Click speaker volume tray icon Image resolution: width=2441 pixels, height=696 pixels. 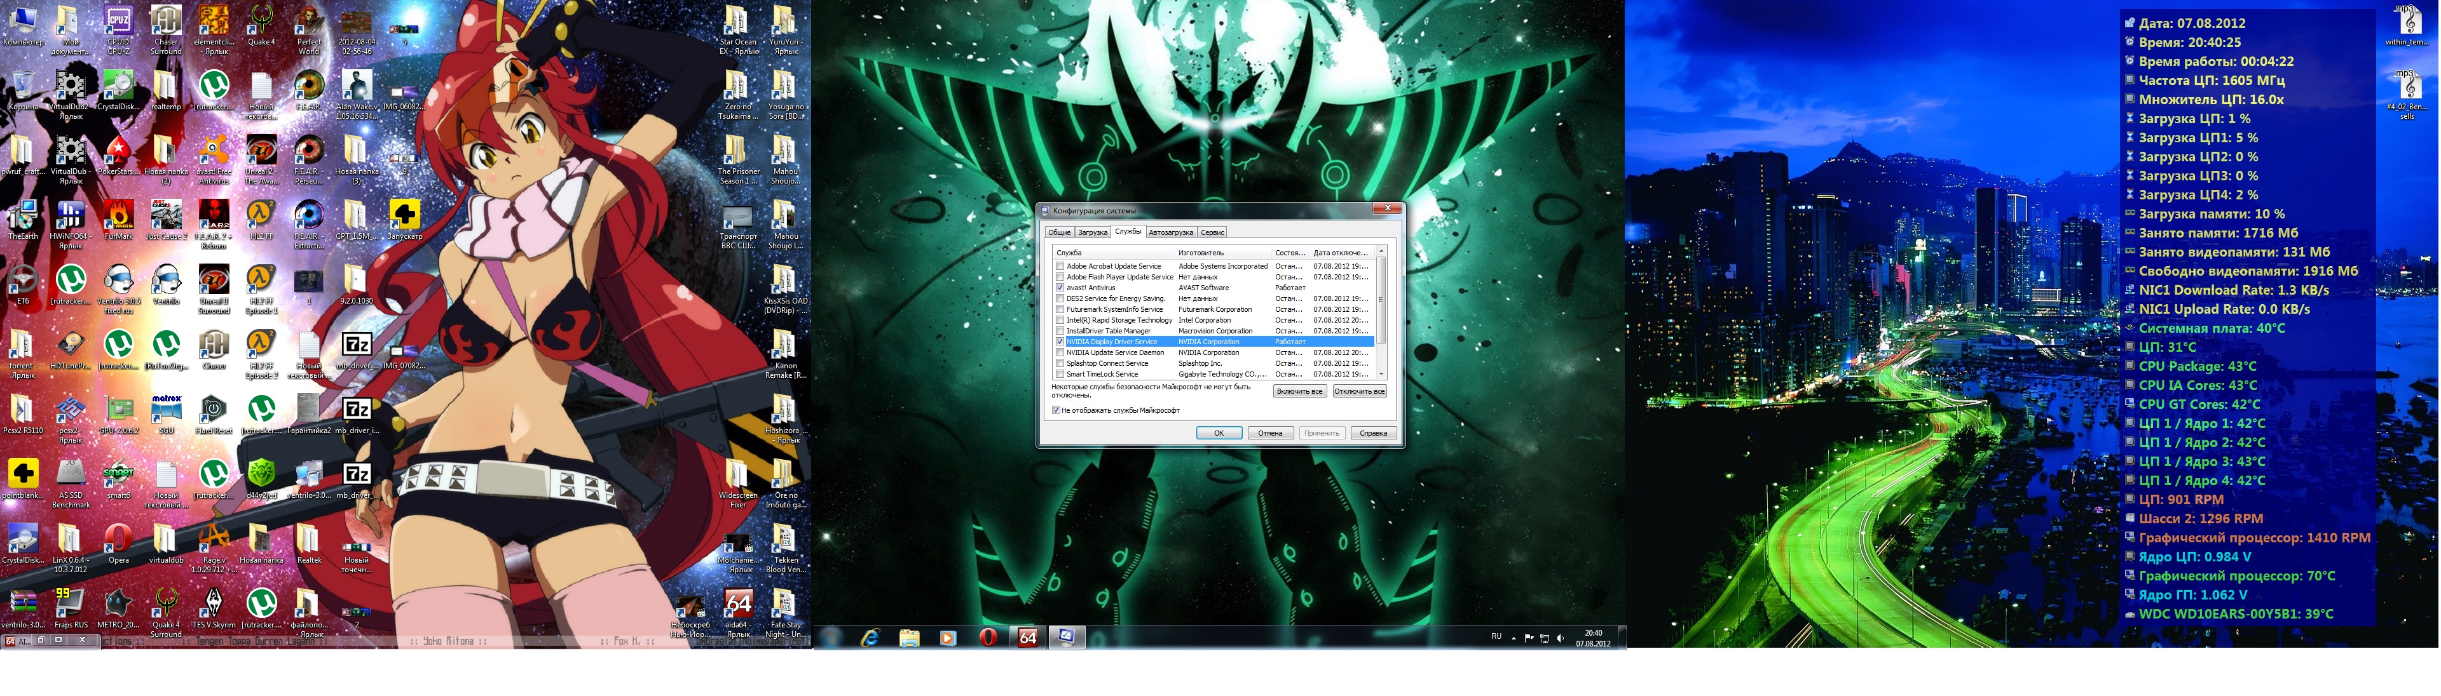(x=1560, y=638)
